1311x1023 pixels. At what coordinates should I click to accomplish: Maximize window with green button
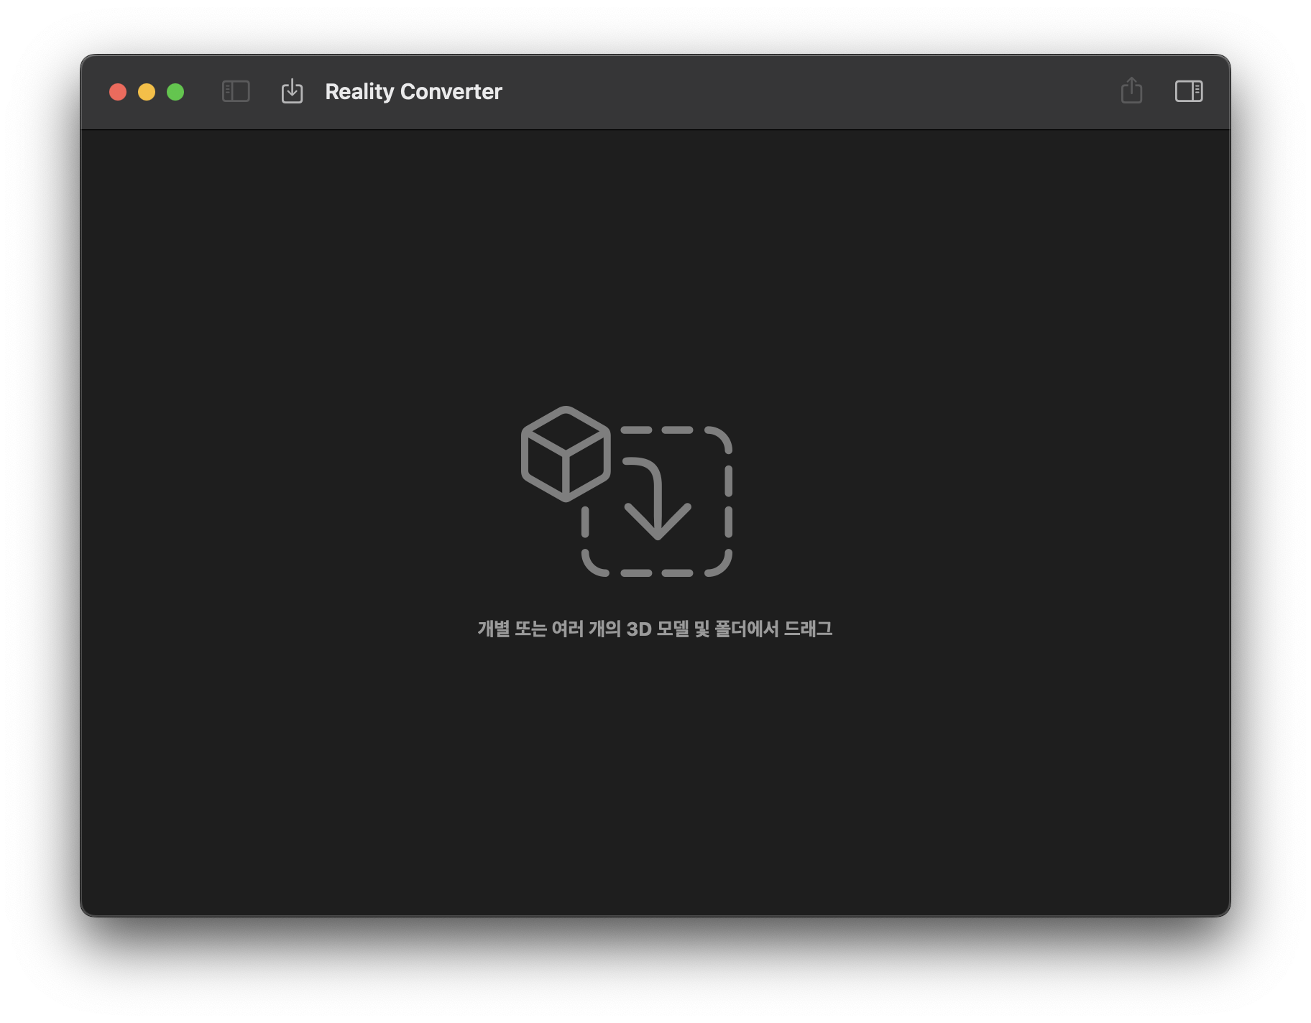pos(175,92)
